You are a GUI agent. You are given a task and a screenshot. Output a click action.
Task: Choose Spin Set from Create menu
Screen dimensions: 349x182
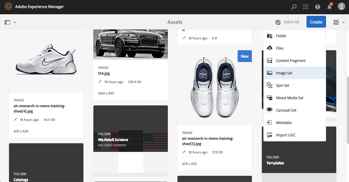[295, 86]
